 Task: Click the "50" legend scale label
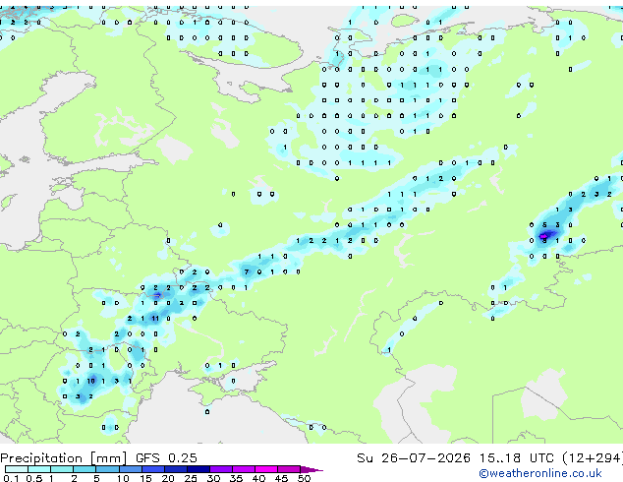tap(304, 478)
